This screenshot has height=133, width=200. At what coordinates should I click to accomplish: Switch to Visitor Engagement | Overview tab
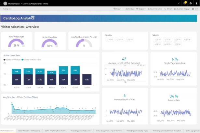click(x=81, y=131)
